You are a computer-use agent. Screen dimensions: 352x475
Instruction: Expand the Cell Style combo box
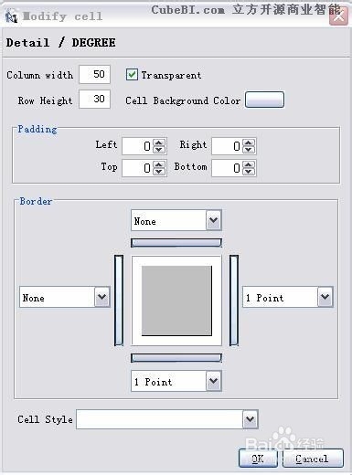(251, 419)
